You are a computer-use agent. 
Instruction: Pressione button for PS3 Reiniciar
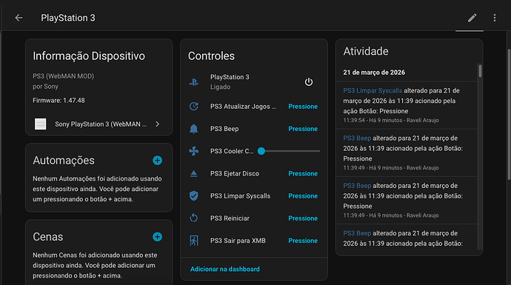click(x=303, y=218)
